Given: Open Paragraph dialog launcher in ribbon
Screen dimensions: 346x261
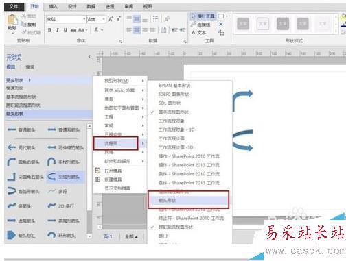Looking at the screenshot, I should 185,41.
